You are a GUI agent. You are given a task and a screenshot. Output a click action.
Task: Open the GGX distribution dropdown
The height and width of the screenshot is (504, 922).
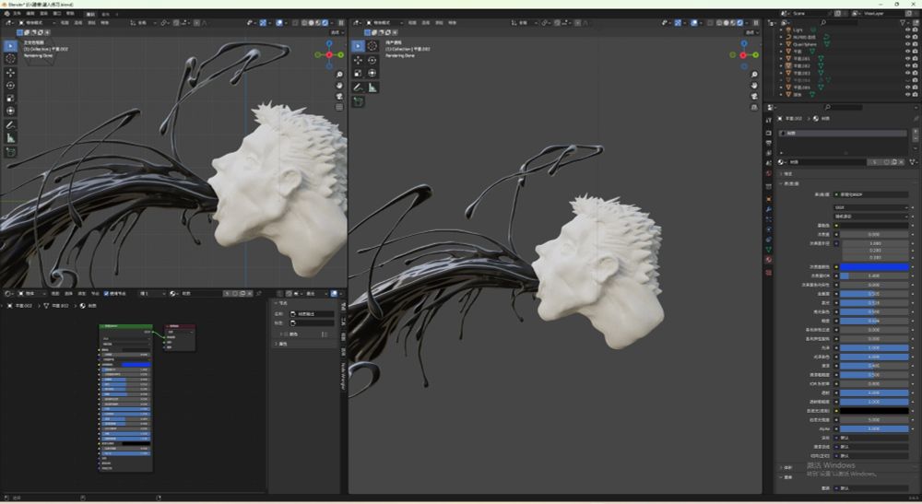coord(871,208)
